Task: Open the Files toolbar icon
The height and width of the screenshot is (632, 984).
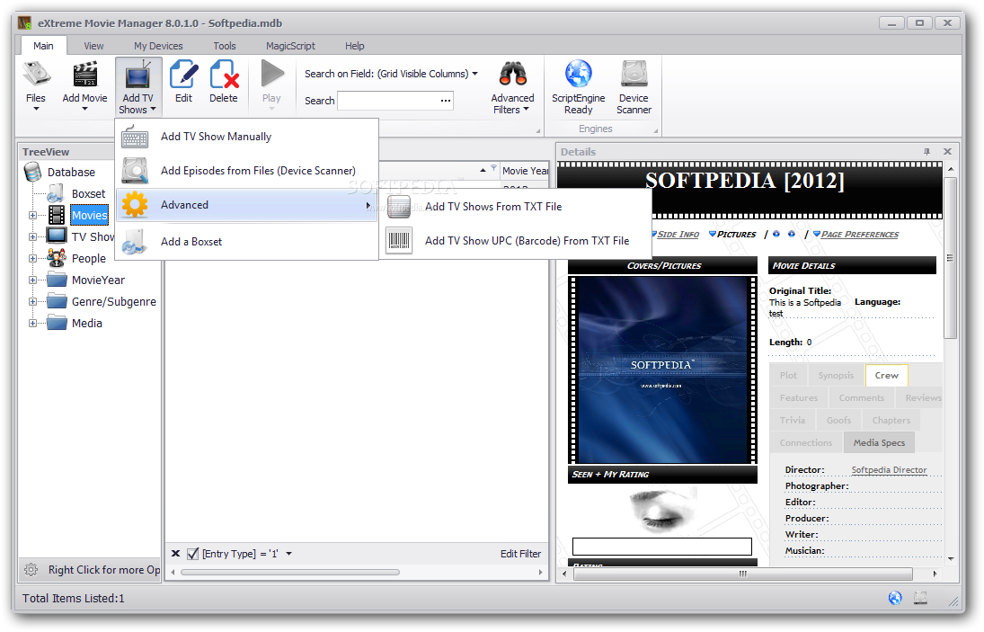Action: 36,75
